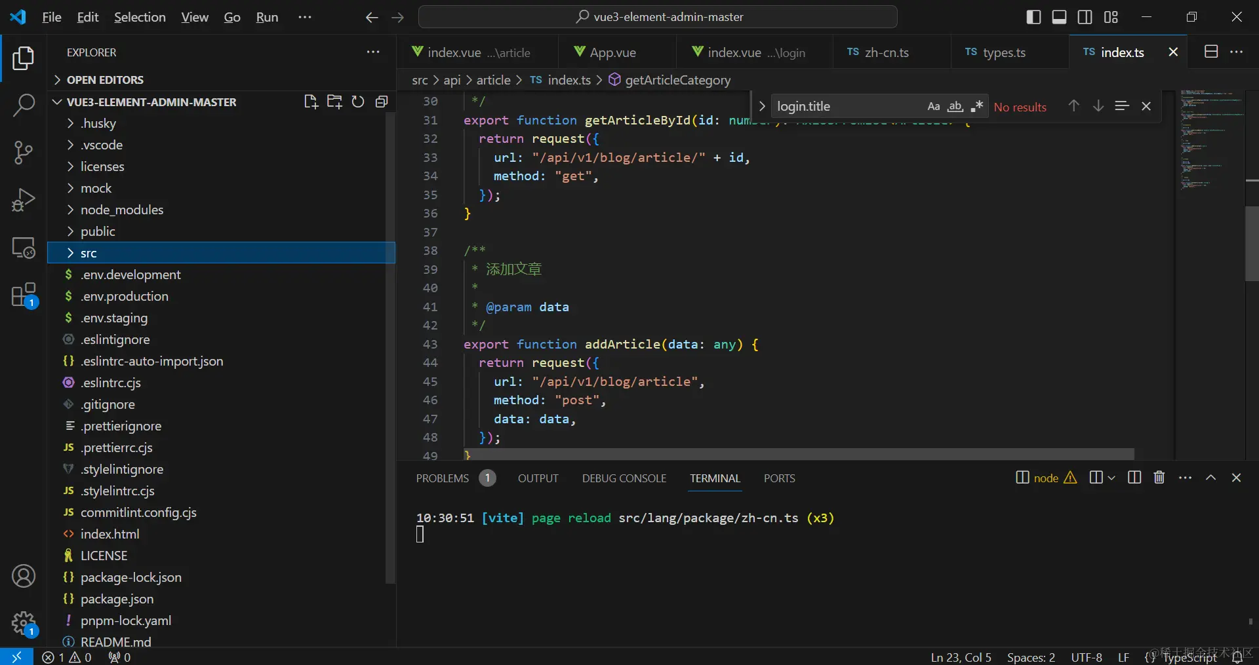Create a new file in Explorer
Viewport: 1259px width, 665px height.
coord(311,102)
